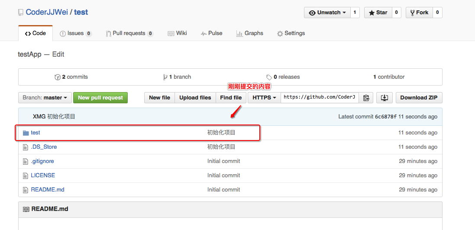This screenshot has height=230, width=475.
Task: Click the README.md panel book icon
Action: click(x=26, y=209)
